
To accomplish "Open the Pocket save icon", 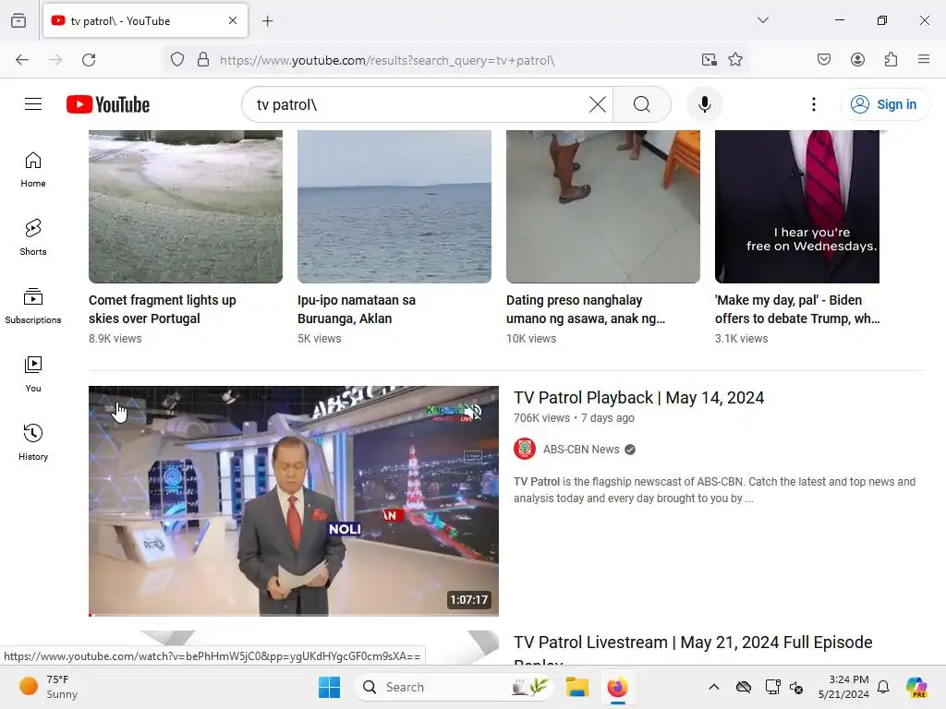I will 824,60.
